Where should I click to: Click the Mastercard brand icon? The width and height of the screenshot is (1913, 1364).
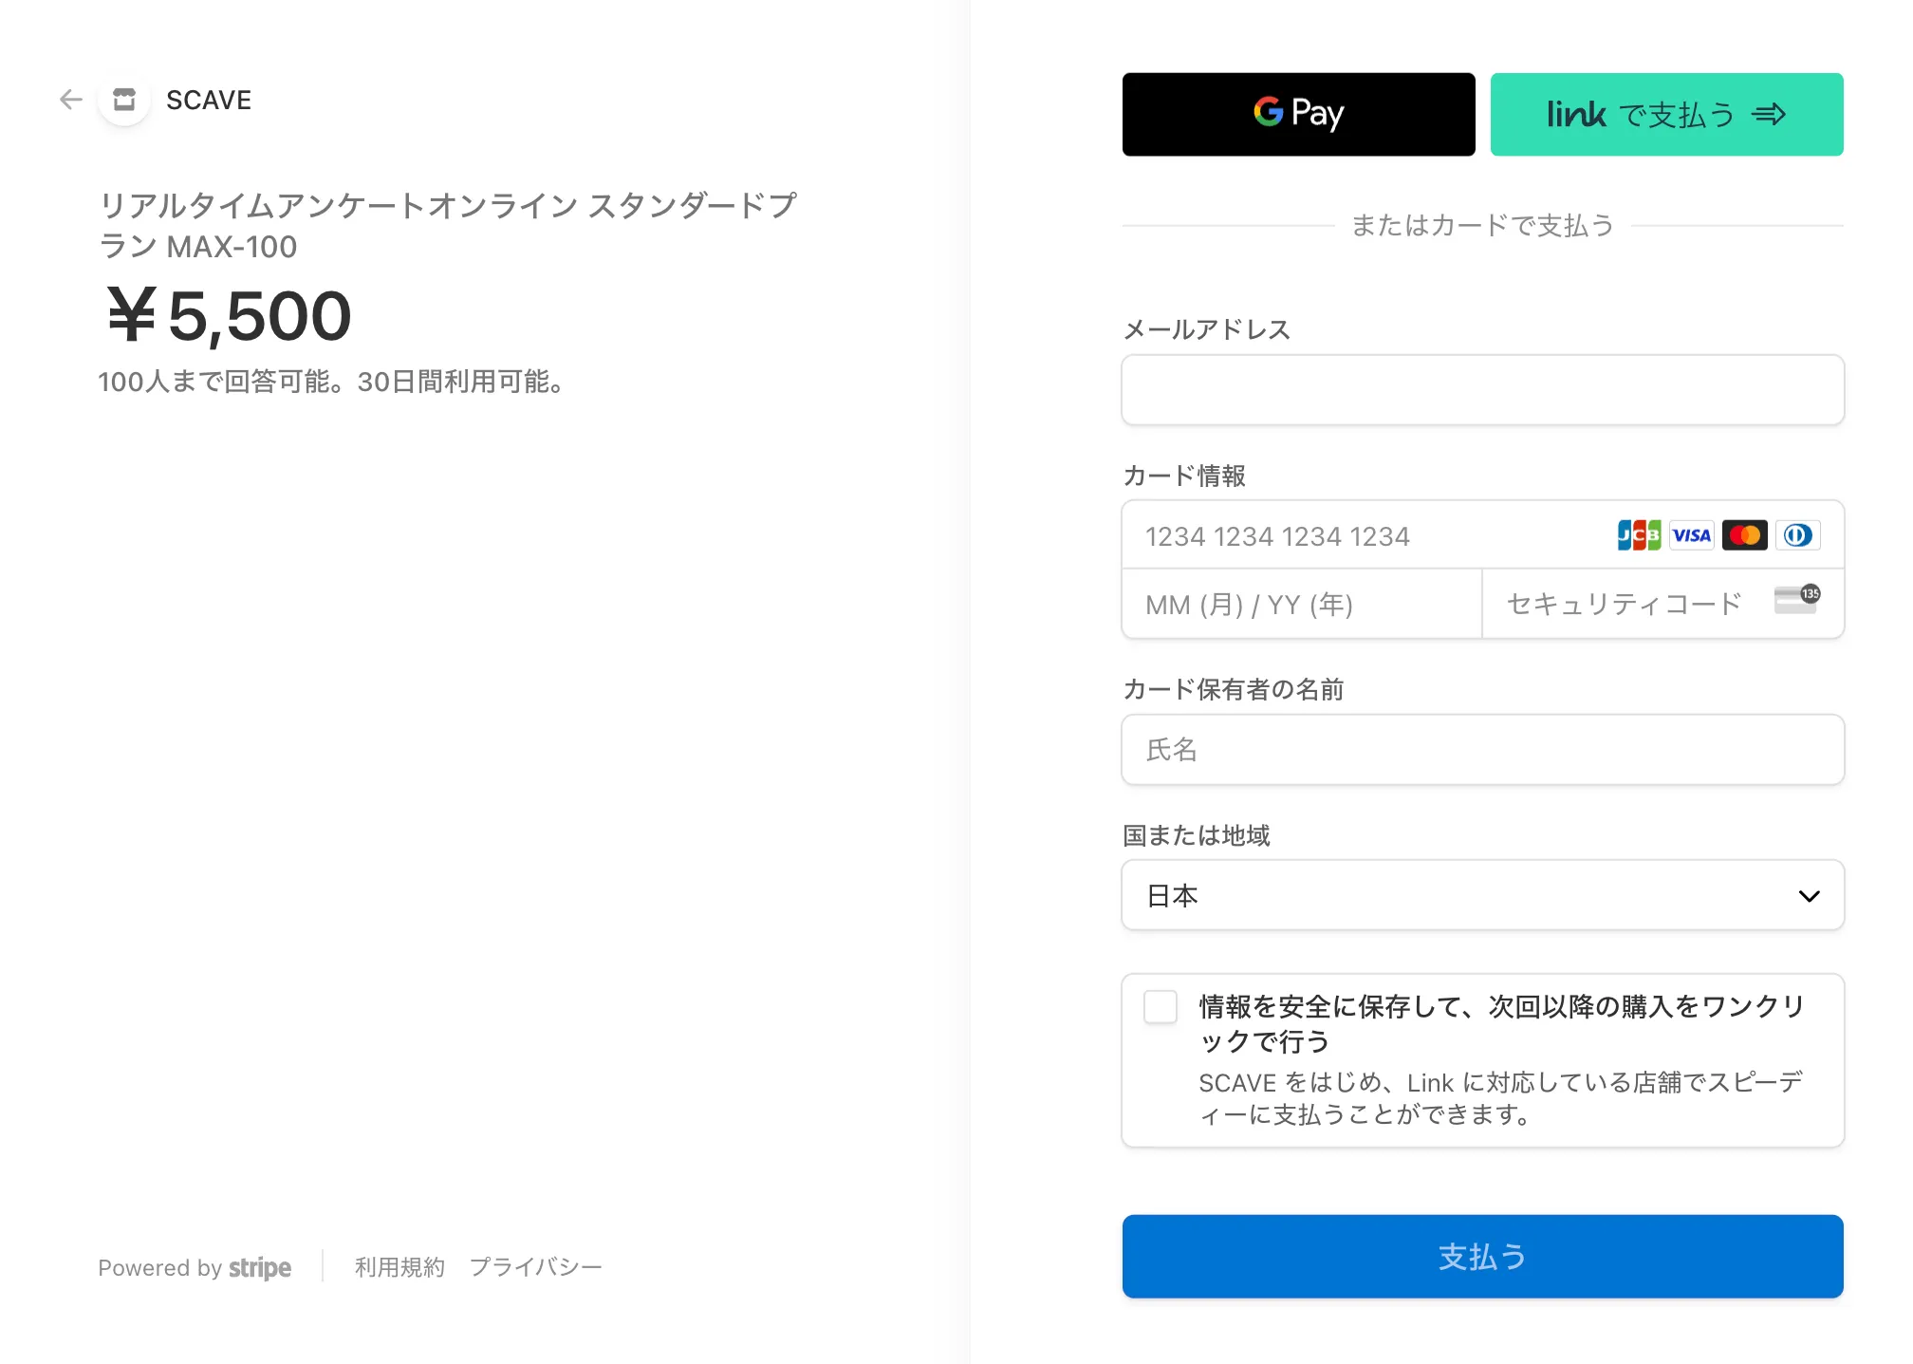click(1744, 534)
